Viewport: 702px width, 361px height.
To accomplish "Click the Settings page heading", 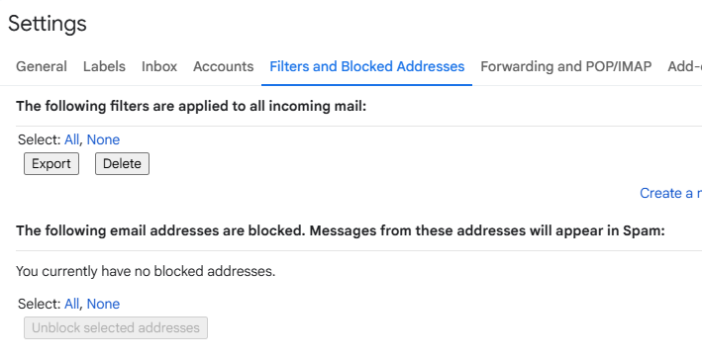I will coord(47,24).
